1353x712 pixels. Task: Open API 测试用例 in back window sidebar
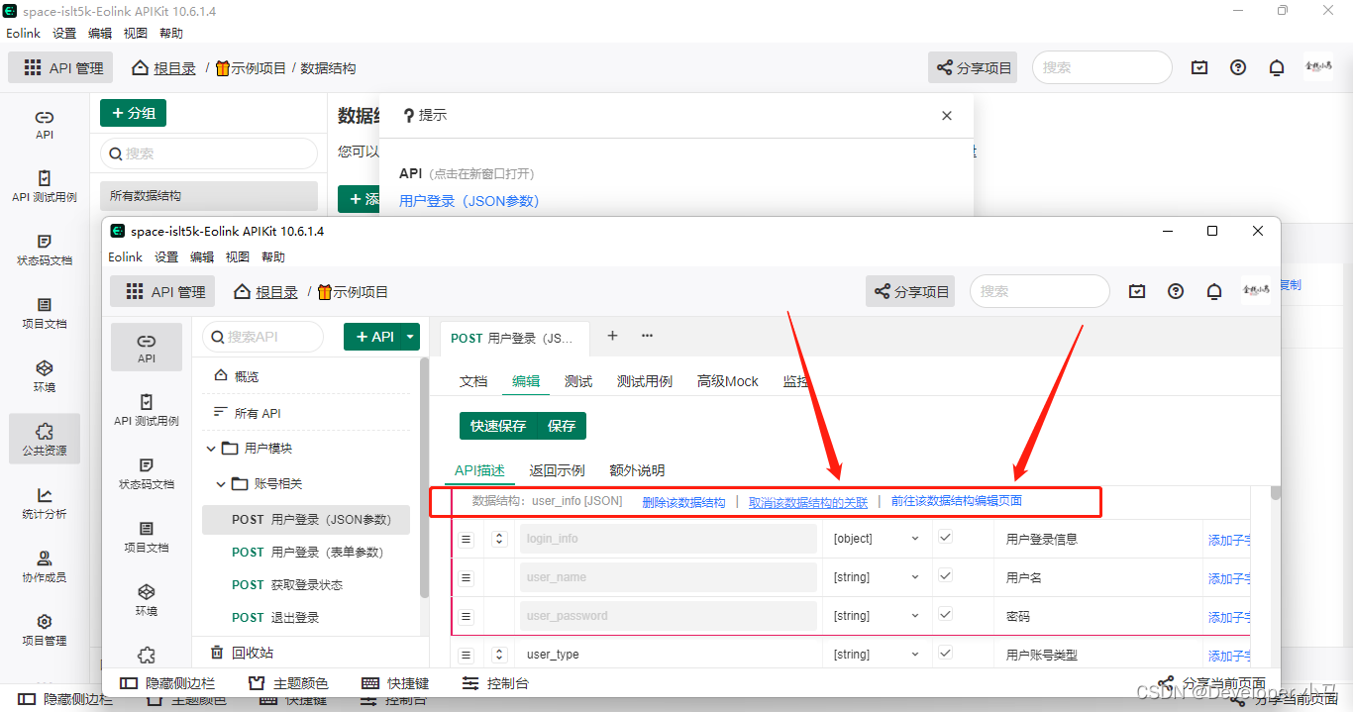(x=45, y=186)
